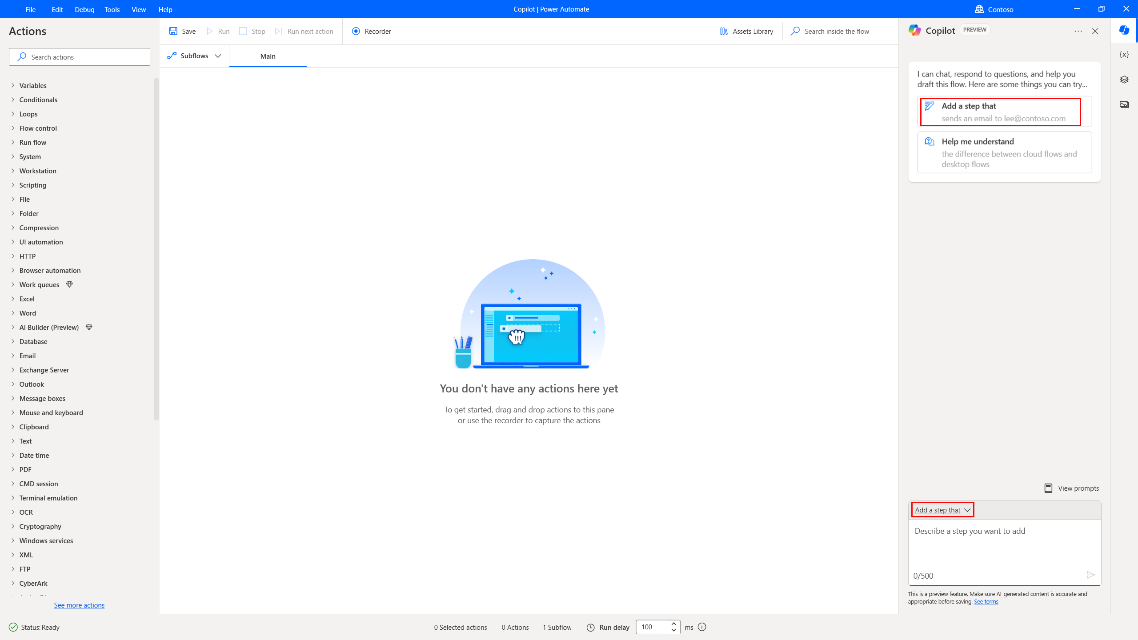
Task: Toggle Run next action button
Action: 304,31
